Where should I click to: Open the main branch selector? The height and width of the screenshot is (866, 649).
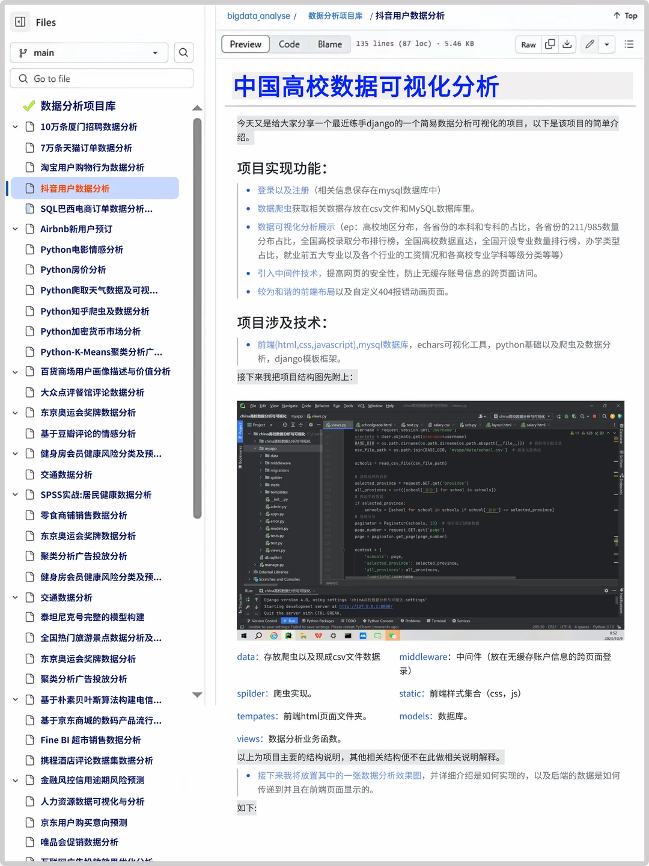(x=89, y=53)
